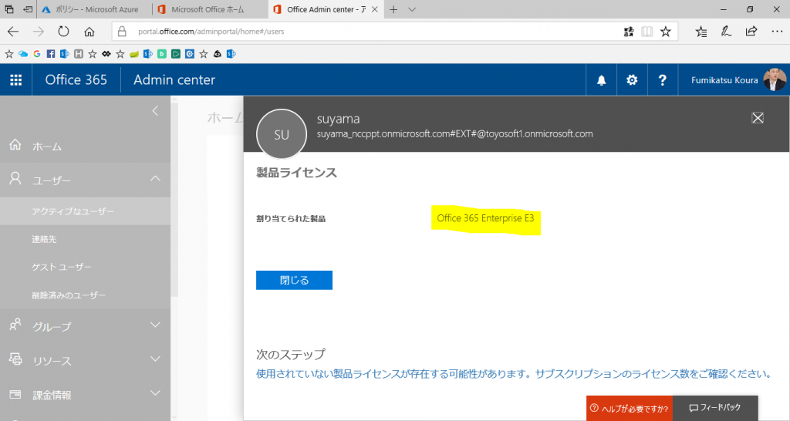
Task: Close the suyama user panel with X
Action: [x=758, y=118]
